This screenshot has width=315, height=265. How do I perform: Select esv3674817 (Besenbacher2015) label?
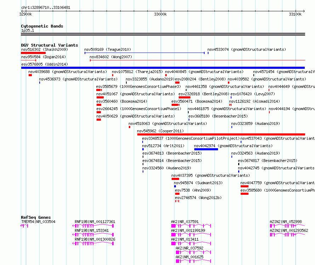(268, 161)
